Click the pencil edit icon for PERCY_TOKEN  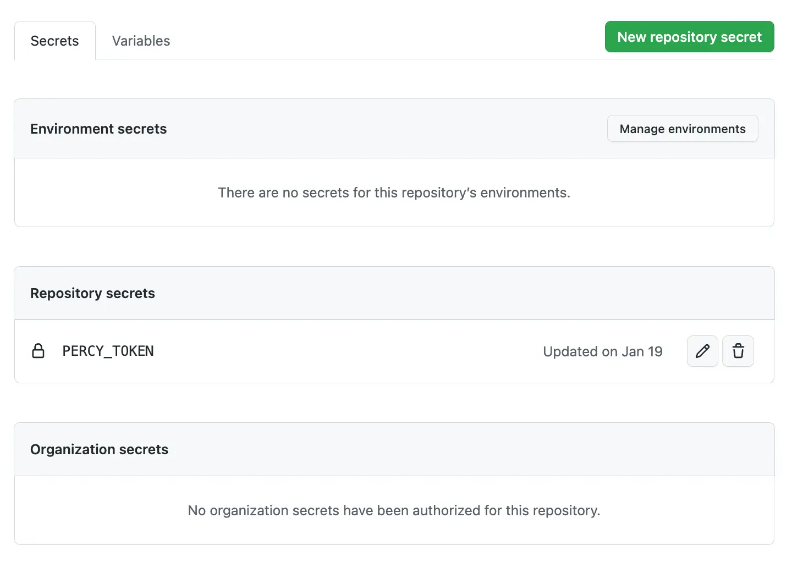702,351
